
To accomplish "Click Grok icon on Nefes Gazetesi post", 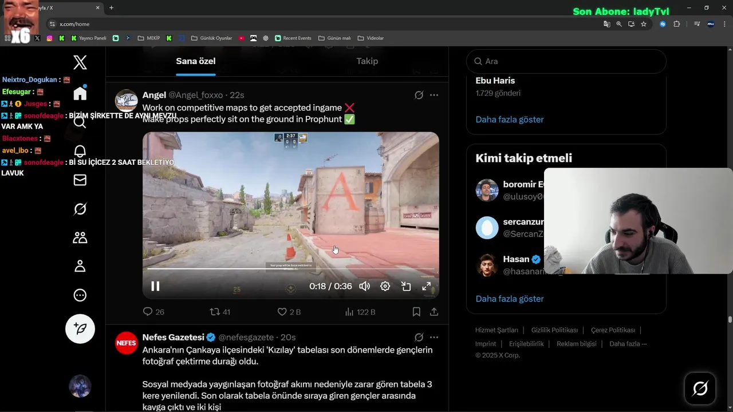I will pyautogui.click(x=419, y=337).
